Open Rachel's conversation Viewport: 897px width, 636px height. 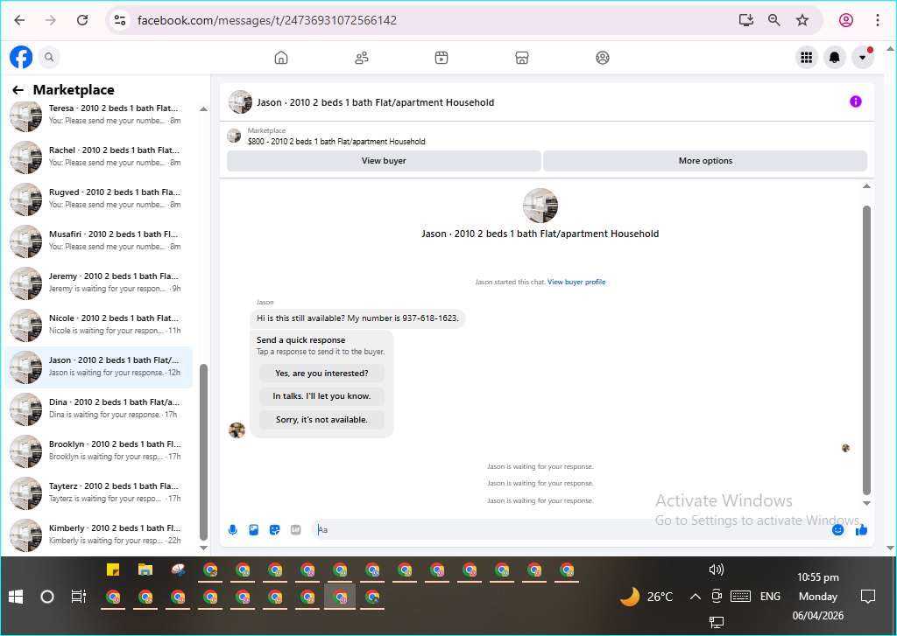click(x=98, y=156)
